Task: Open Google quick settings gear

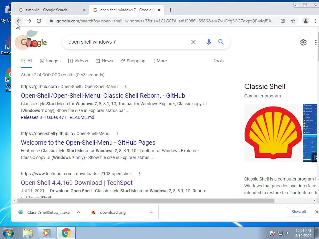Action: (303, 42)
